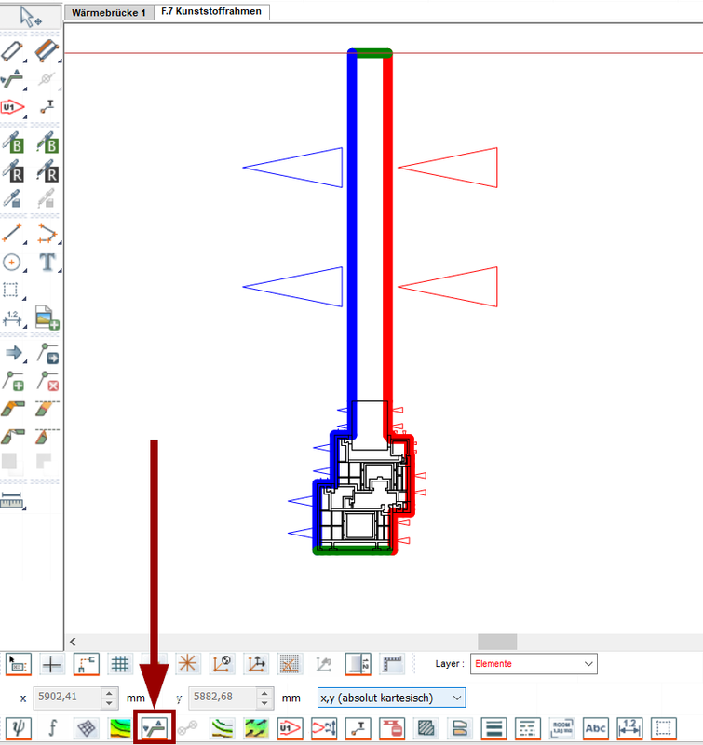Open the Layer dropdown showing Elemente
Viewport: 703px width, 745px height.
[534, 664]
